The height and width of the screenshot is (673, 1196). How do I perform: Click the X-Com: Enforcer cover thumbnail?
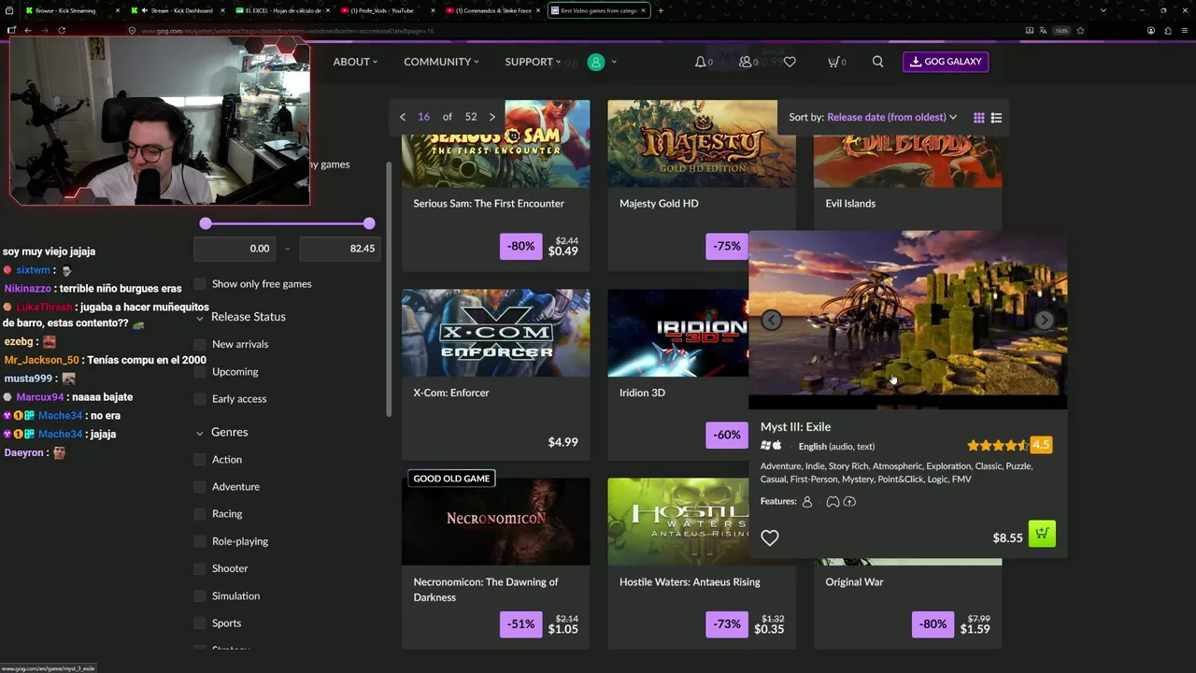pyautogui.click(x=495, y=332)
